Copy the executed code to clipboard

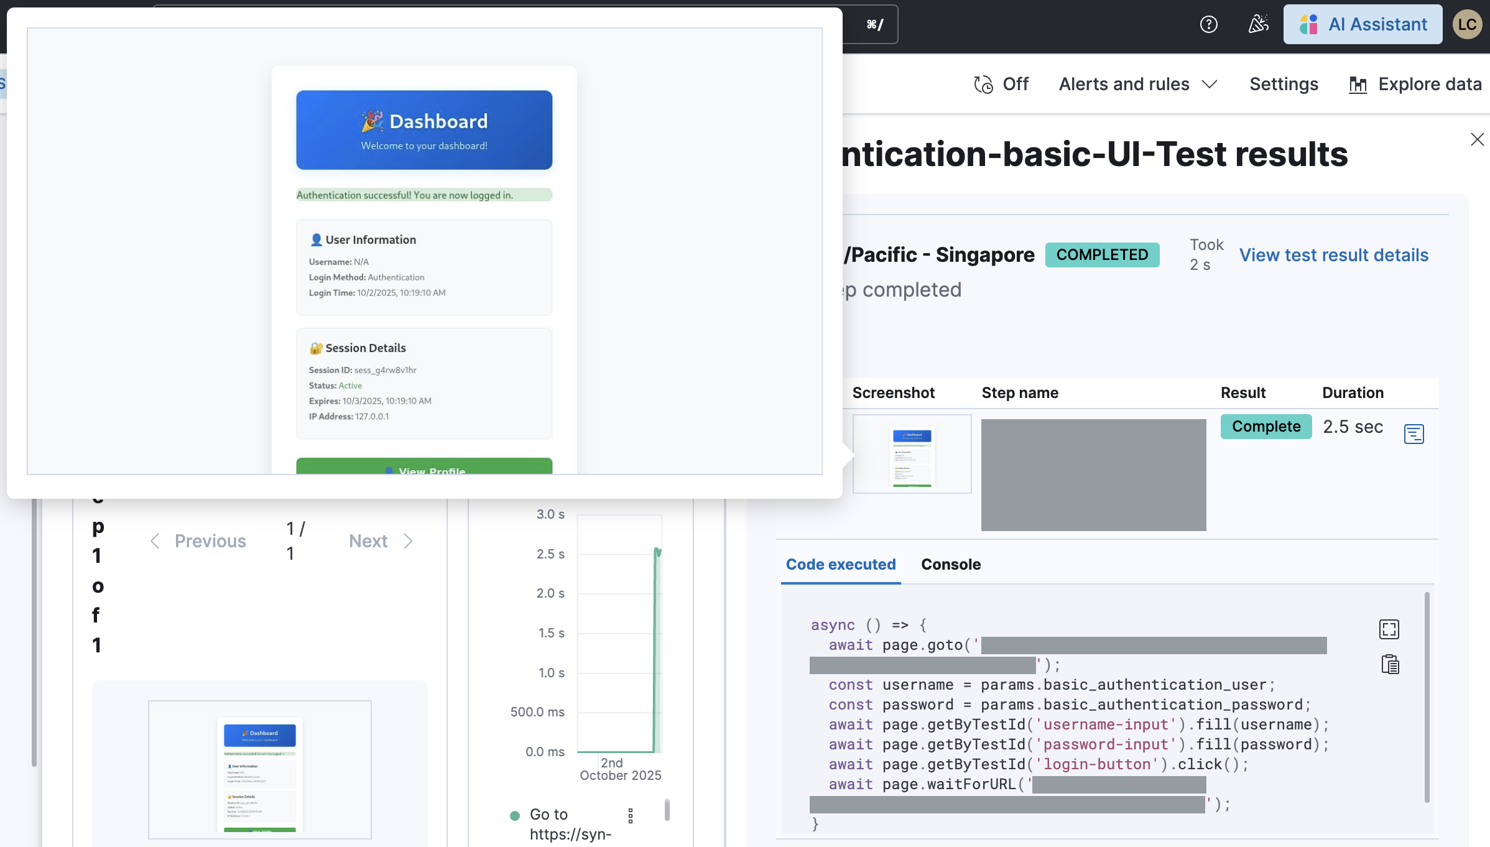1389,664
